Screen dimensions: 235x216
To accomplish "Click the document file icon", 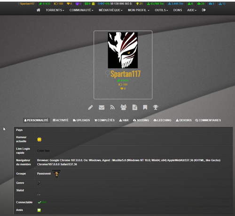I will click(x=135, y=108).
